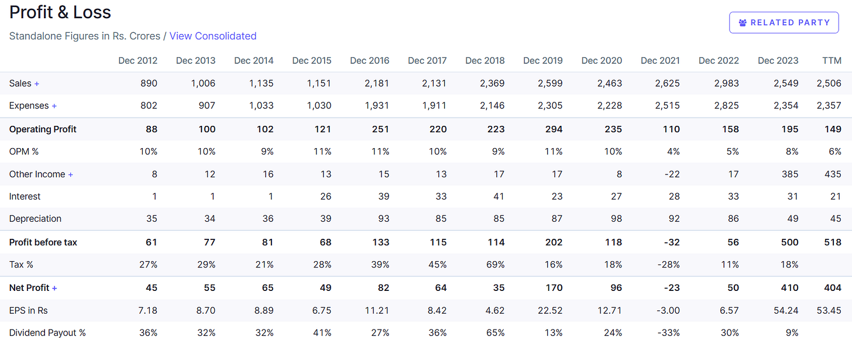
Task: Click the Profit before tax row label
Action: point(43,242)
